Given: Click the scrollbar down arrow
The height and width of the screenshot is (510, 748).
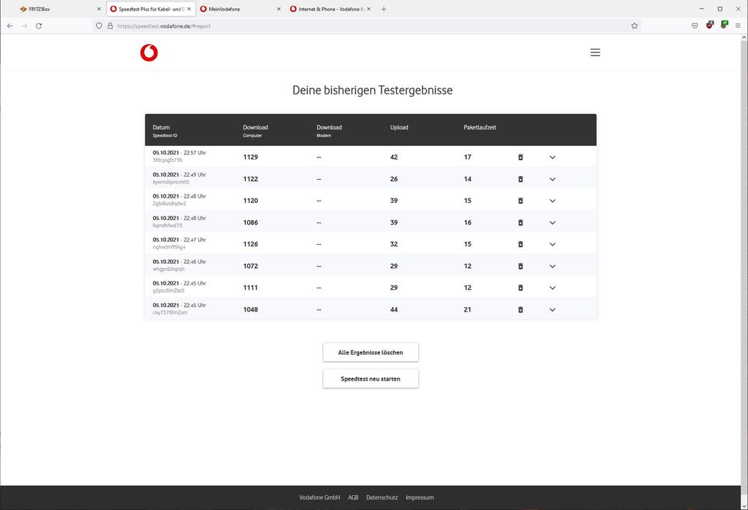Looking at the screenshot, I should (x=744, y=506).
